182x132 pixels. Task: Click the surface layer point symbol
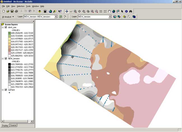(x=10, y=93)
